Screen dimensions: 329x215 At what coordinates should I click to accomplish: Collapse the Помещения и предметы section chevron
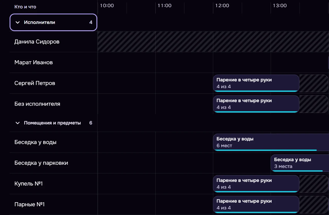17,123
